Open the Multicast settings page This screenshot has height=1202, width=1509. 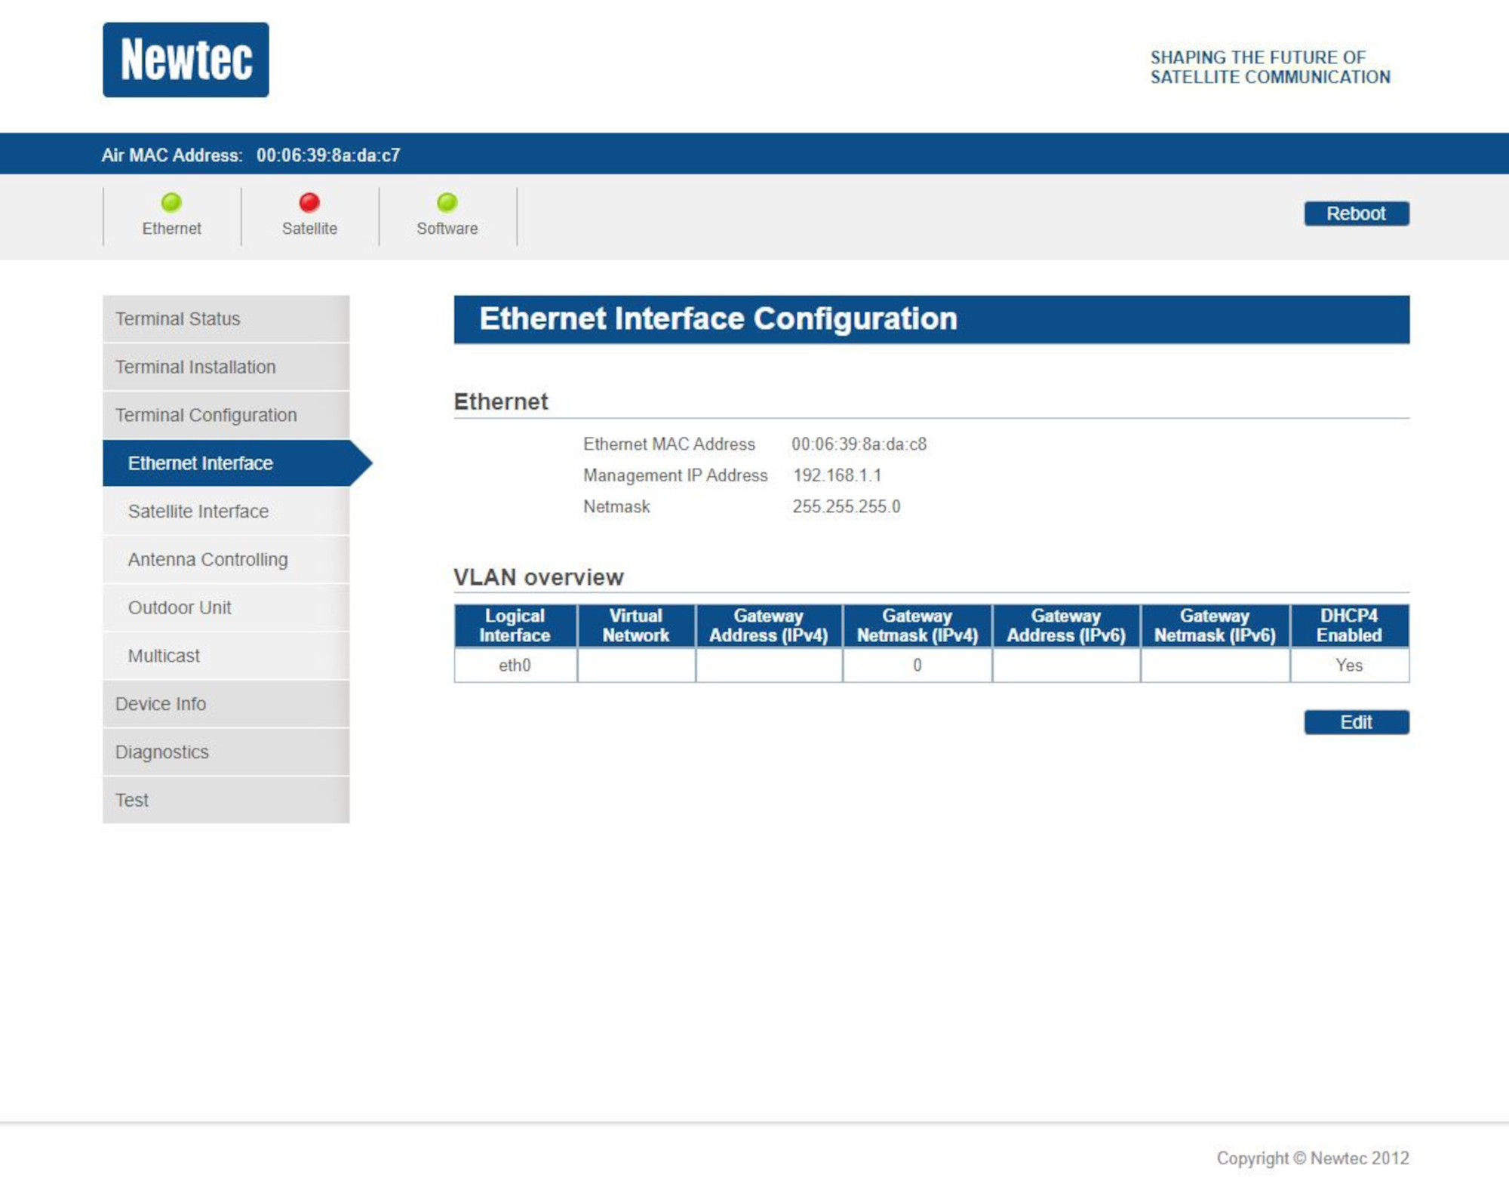tap(163, 656)
